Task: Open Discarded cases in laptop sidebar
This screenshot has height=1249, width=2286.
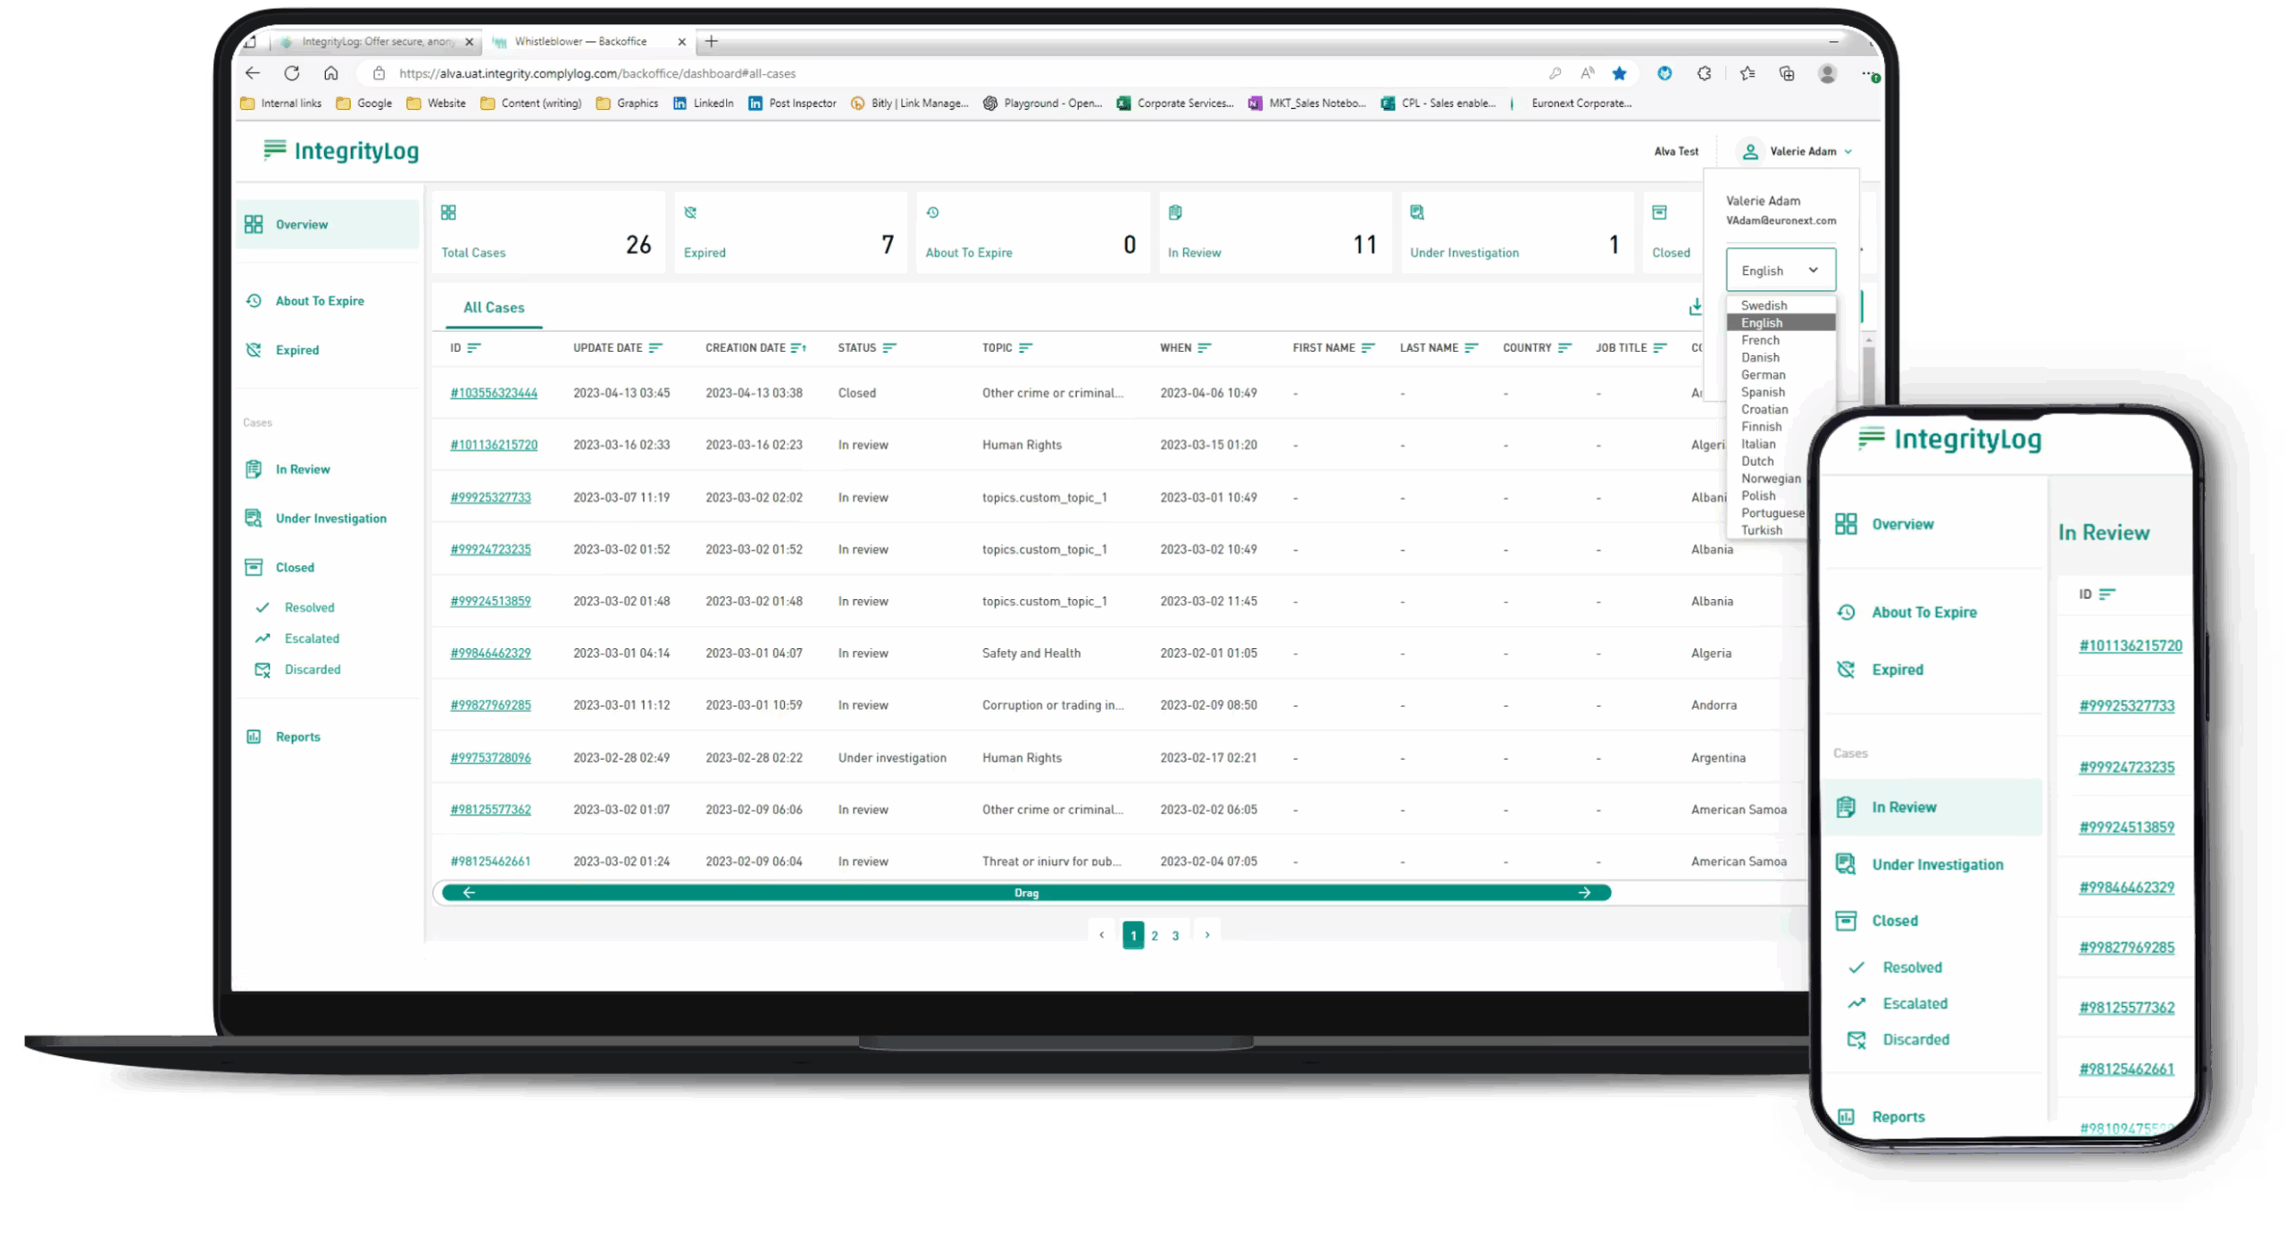Action: (312, 670)
